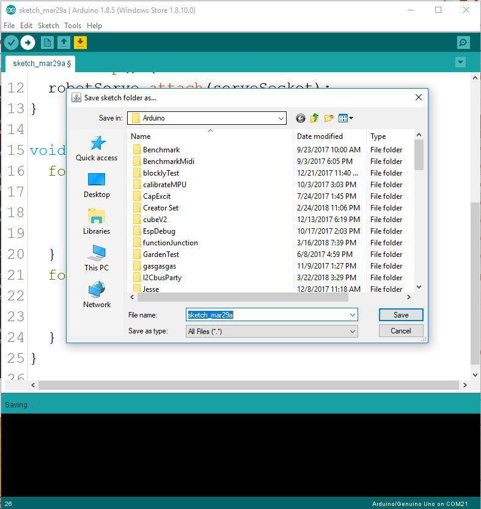Click editor vertical scrollbar down arrow
This screenshot has width=481, height=509.
(475, 375)
